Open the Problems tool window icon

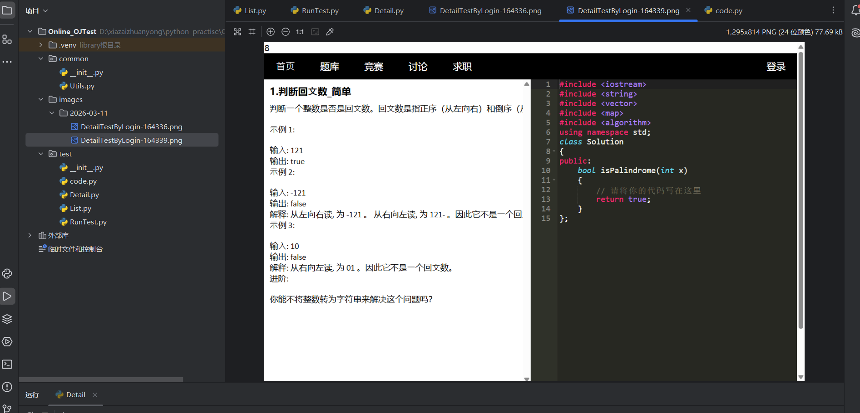(7, 387)
